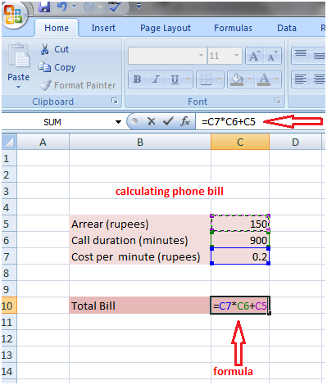Viewport: 327px width, 385px height.
Task: Click the Copy icon
Action: pyautogui.click(x=44, y=67)
